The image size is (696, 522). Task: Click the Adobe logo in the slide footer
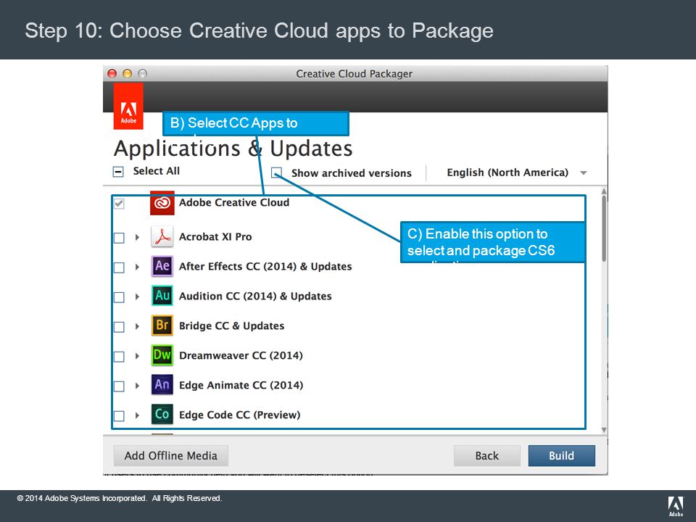tap(676, 506)
